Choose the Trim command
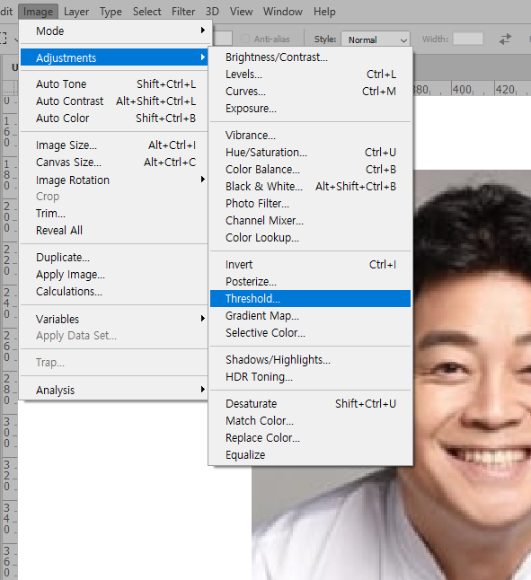Screen dimensions: 531x580 click(x=115, y=214)
